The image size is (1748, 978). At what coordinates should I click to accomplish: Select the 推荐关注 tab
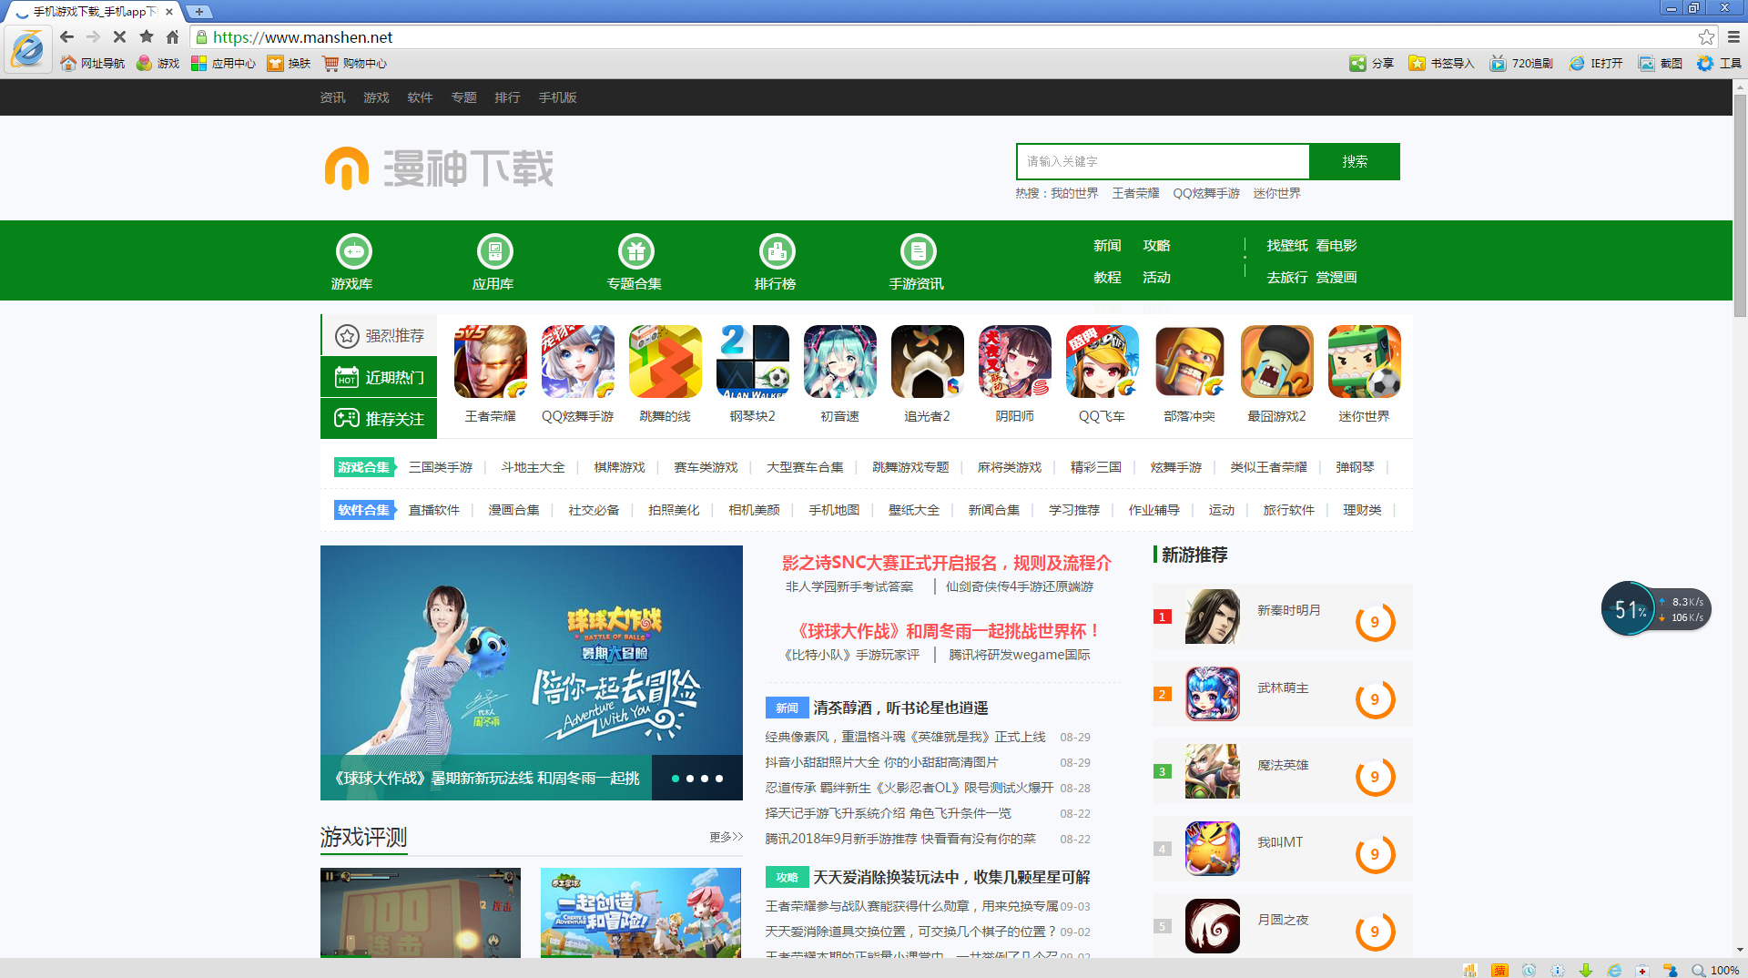click(379, 419)
